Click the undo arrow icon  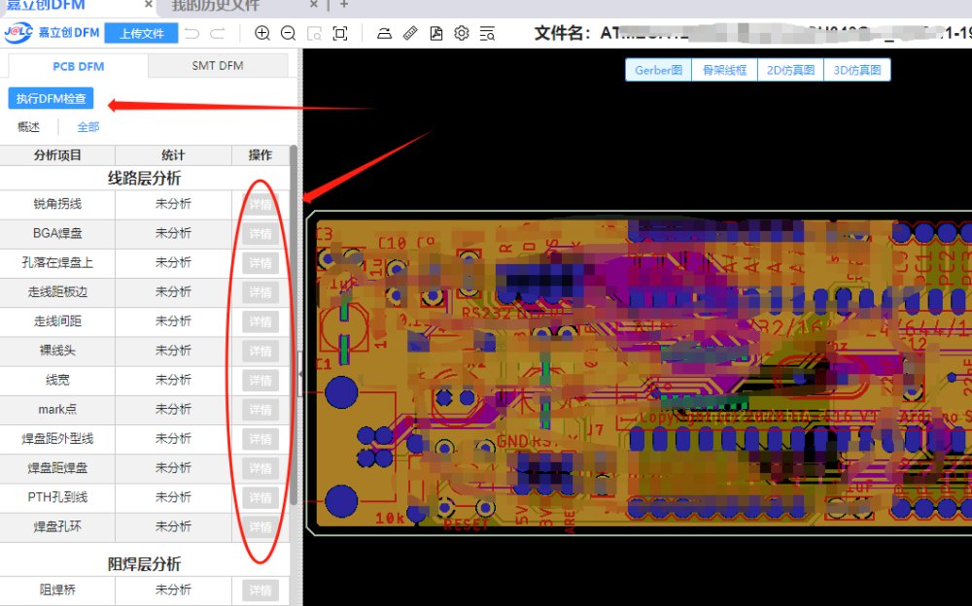click(192, 34)
